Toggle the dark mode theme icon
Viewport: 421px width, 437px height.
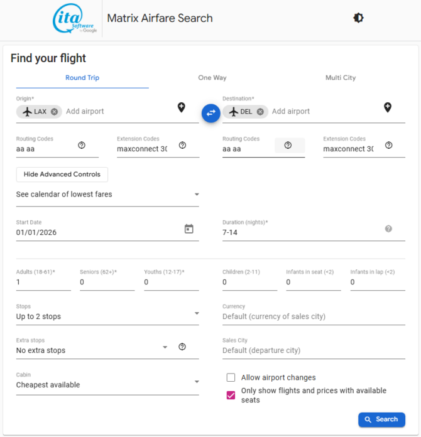358,18
